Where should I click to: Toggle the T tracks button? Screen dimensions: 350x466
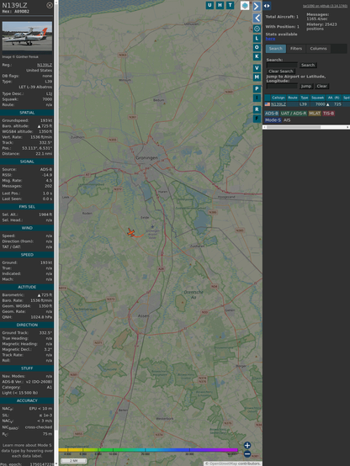(230, 5)
